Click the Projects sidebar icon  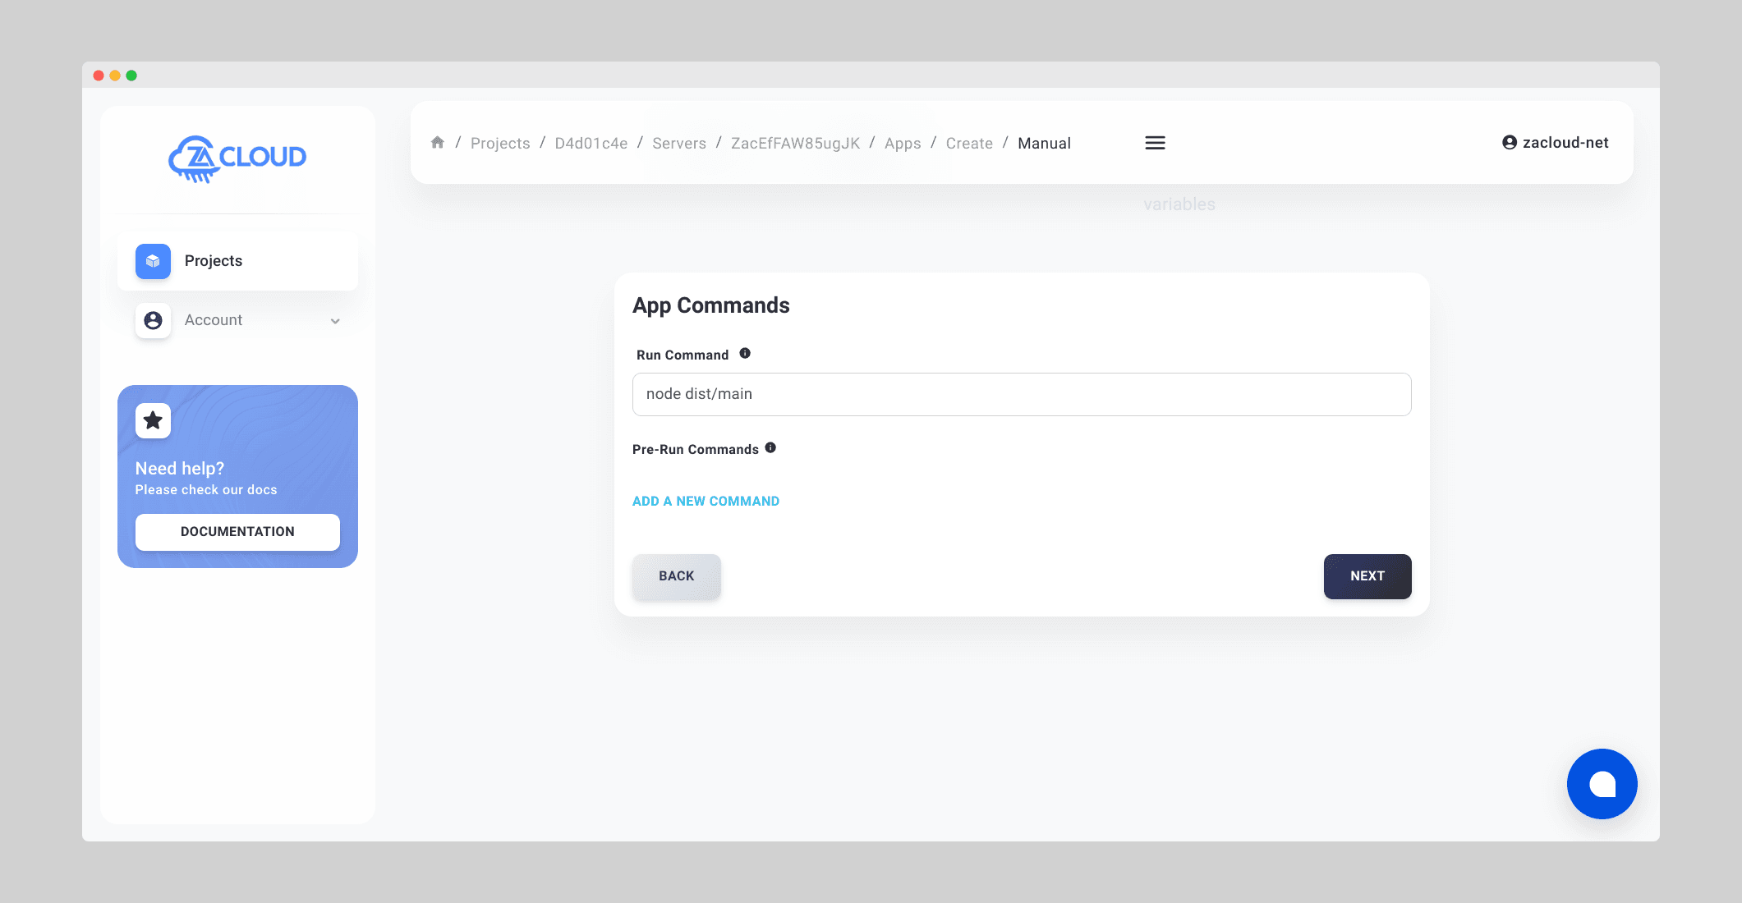tap(154, 260)
